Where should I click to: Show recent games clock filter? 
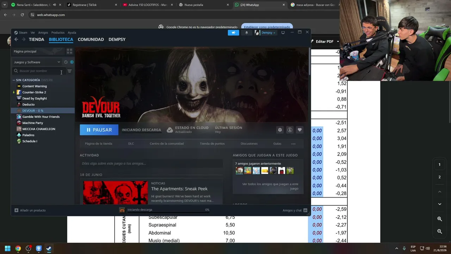(x=66, y=62)
